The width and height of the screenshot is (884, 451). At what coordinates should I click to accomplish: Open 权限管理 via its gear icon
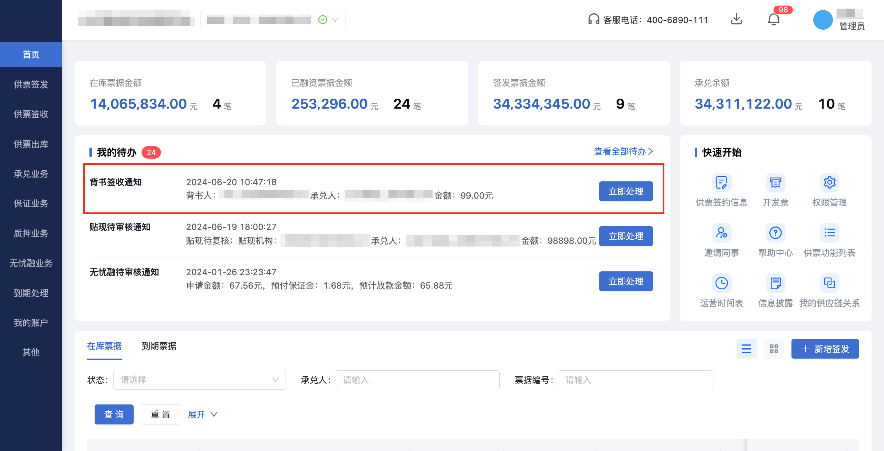point(829,183)
